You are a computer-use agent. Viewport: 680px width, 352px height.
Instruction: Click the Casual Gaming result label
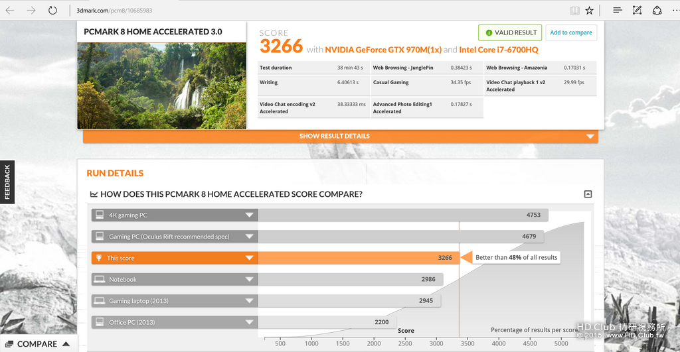pos(390,82)
